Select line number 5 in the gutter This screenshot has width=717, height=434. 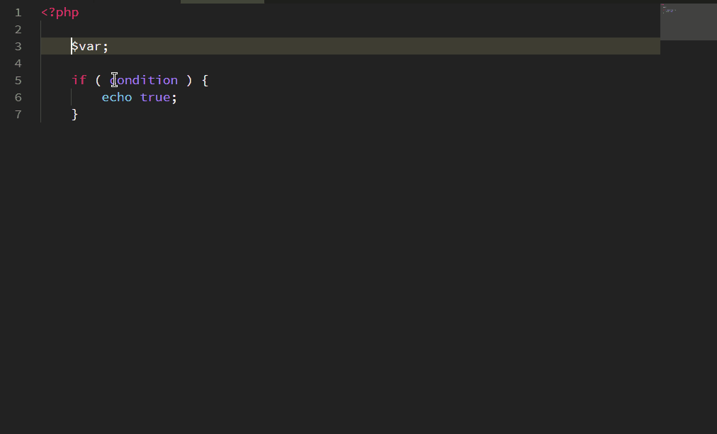pos(18,80)
